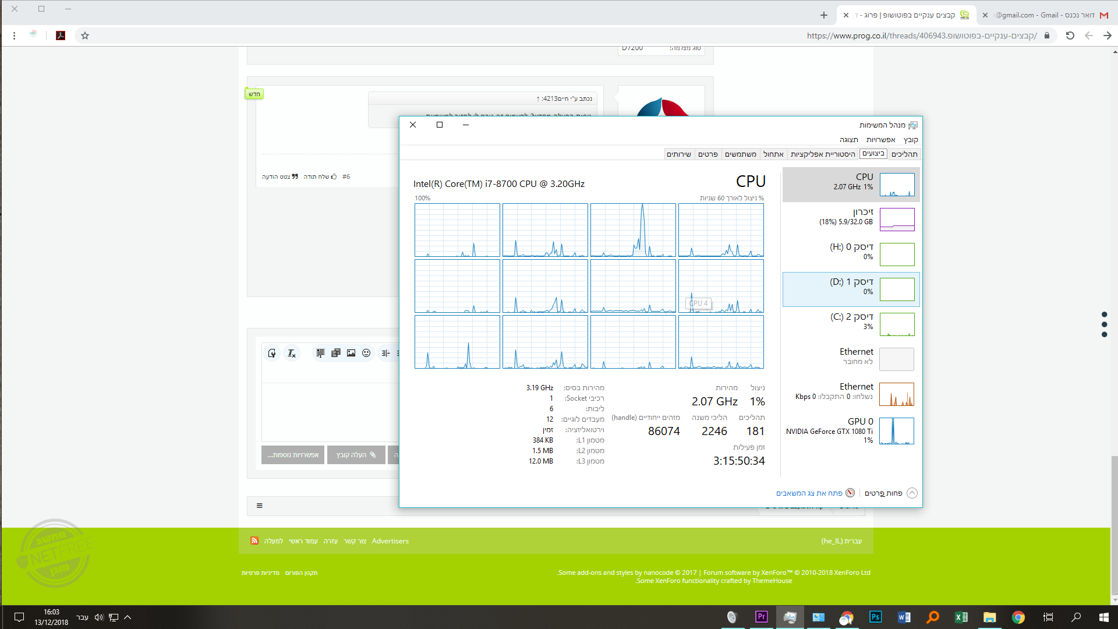This screenshot has width=1118, height=629.
Task: Collapse details with the fewer details chevron
Action: click(x=912, y=493)
